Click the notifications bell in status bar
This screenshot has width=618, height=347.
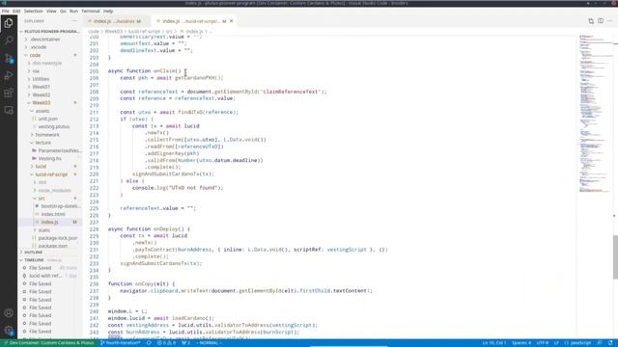(610, 343)
